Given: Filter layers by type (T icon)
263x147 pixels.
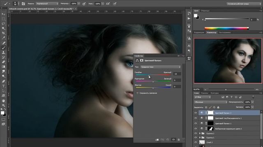Looking at the screenshot, I should point(231,97).
